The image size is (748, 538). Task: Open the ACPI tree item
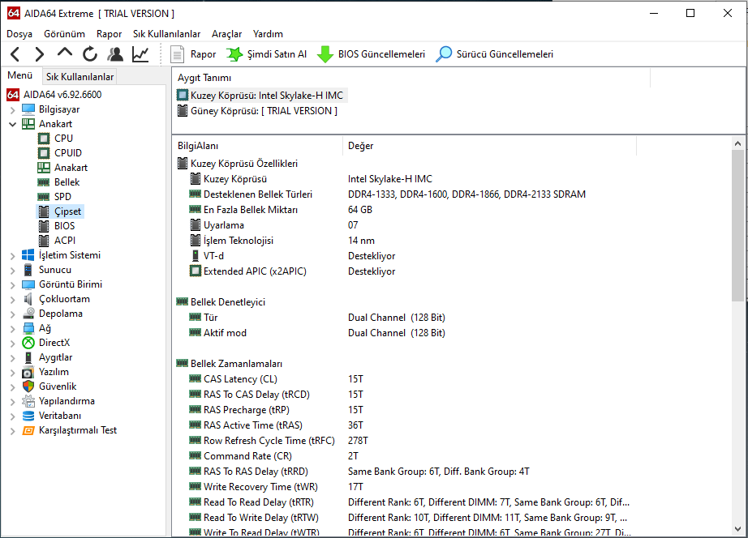pos(64,241)
